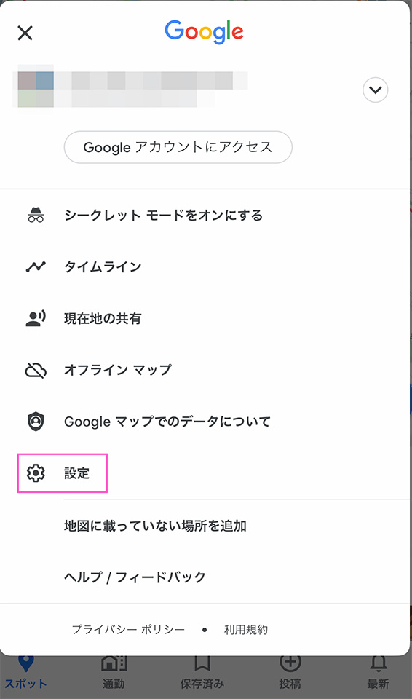This screenshot has width=412, height=699.
Task: Turn on シークレット モード
Action: [163, 216]
